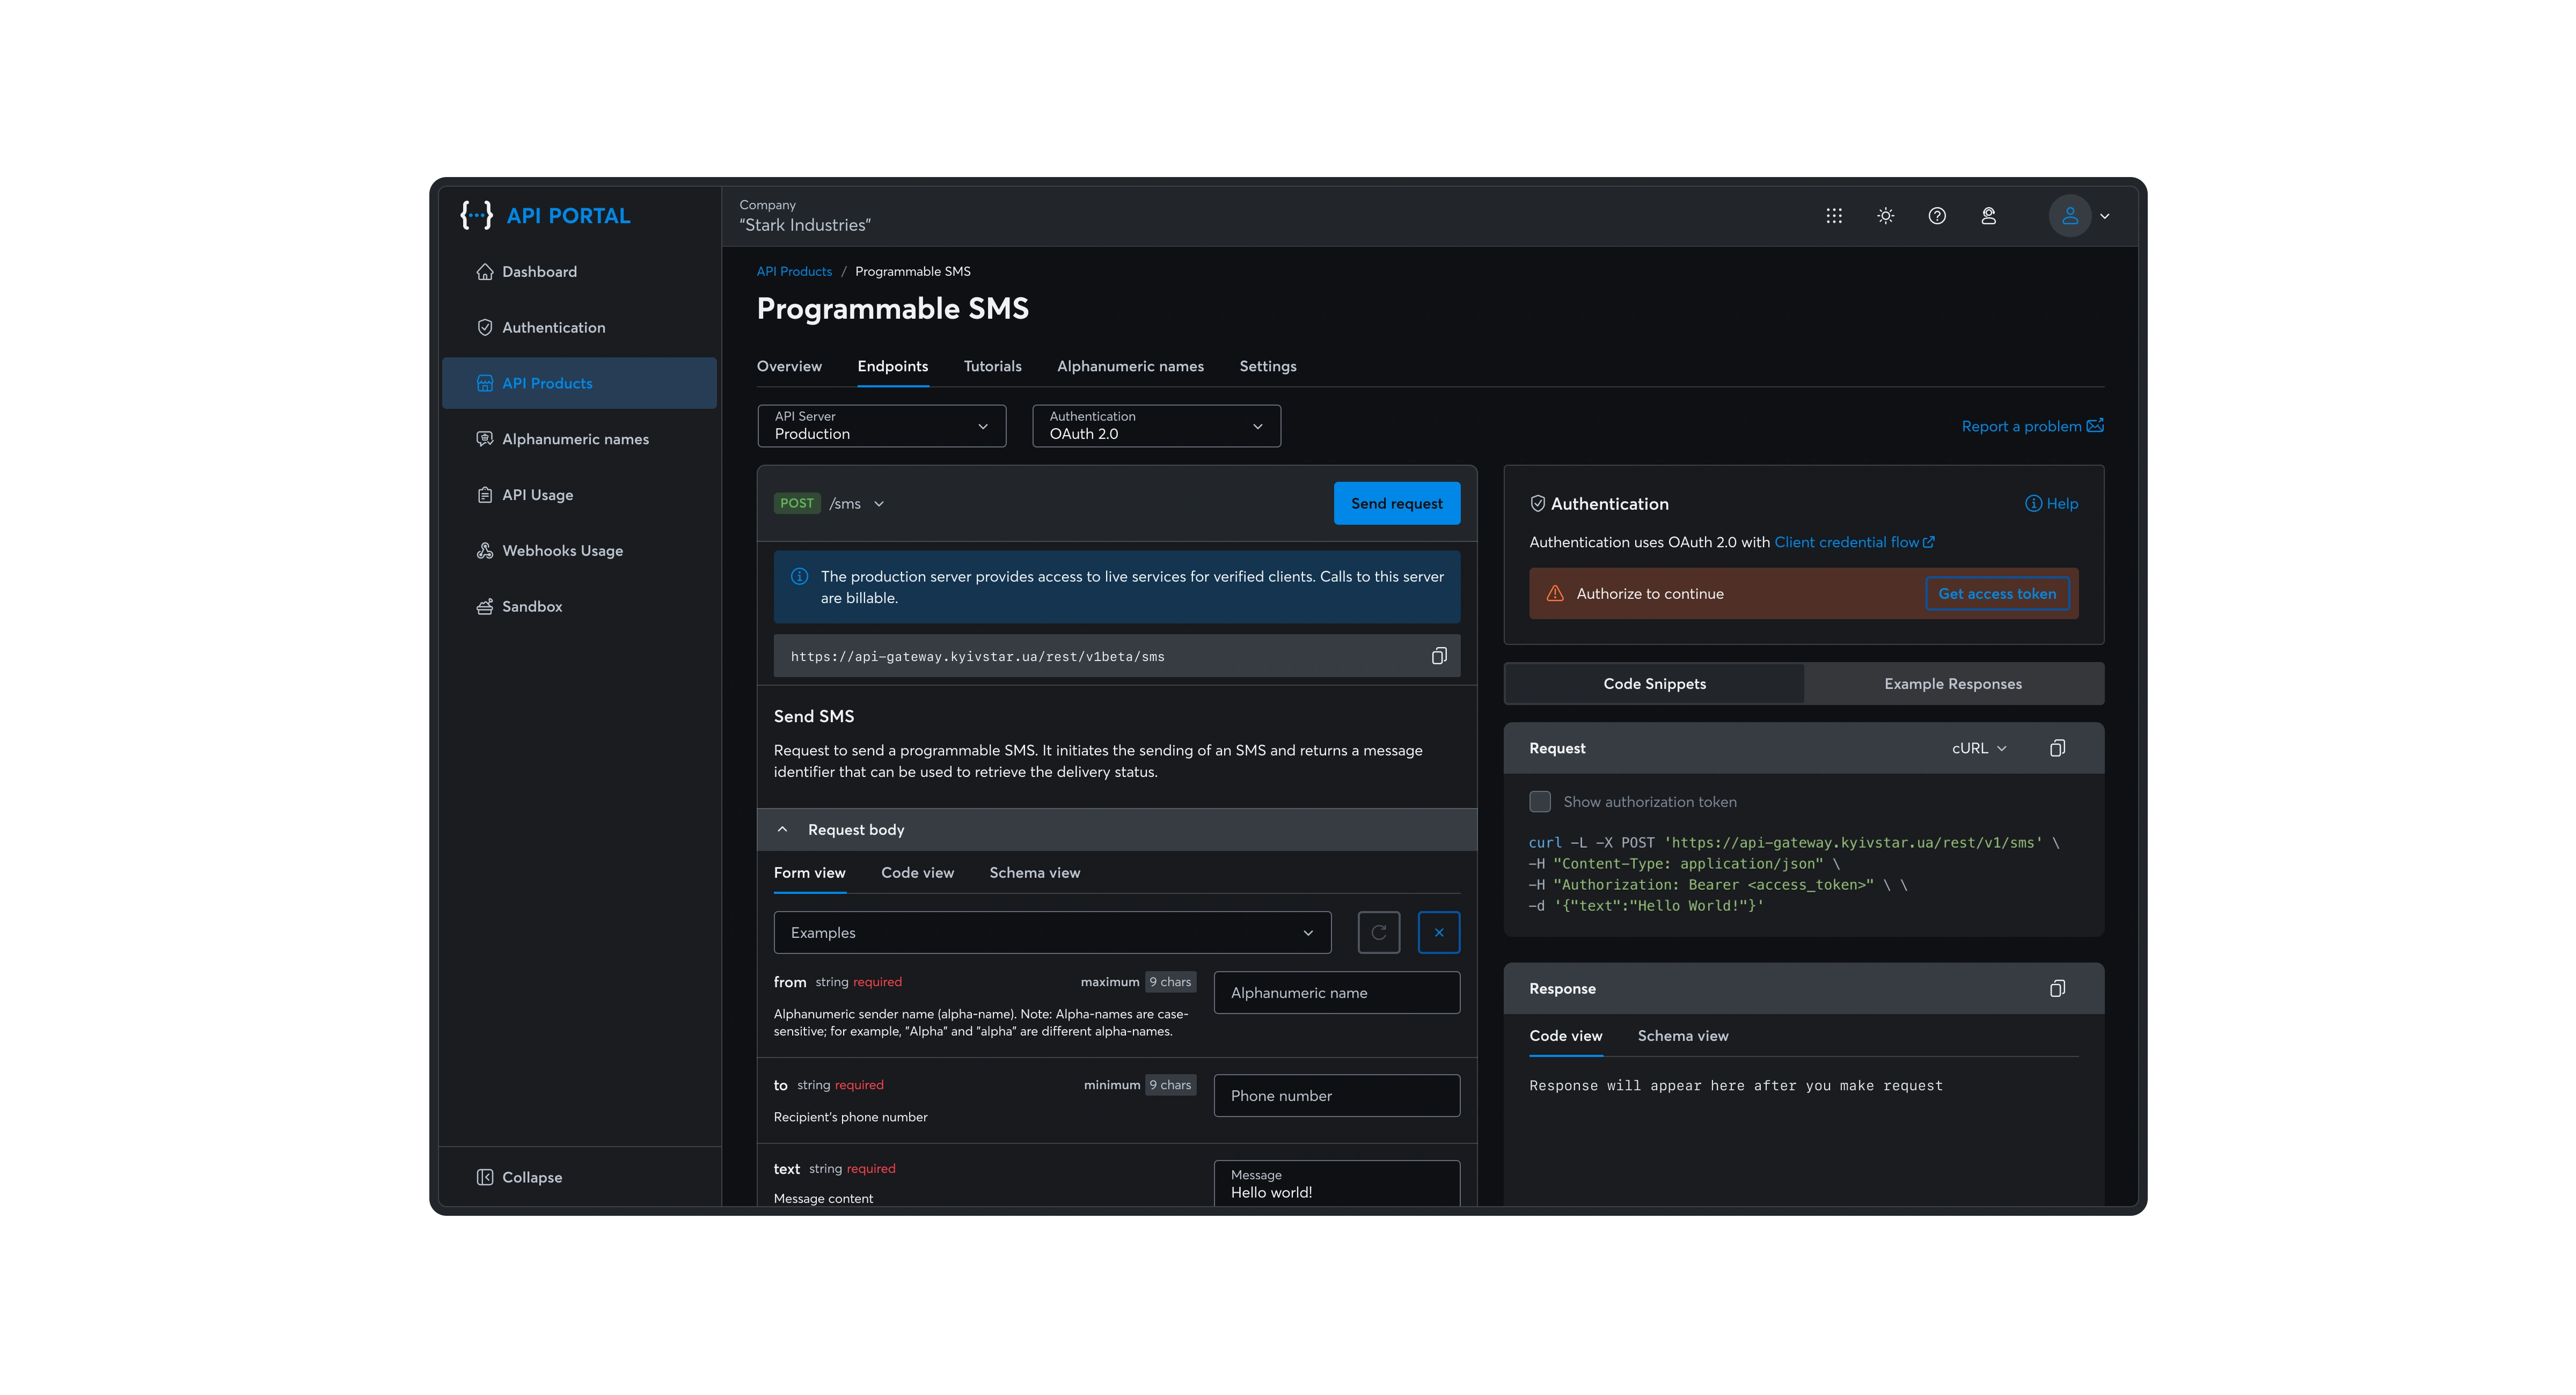Open the apps grid icon in header
2576x1395 pixels.
tap(1833, 216)
